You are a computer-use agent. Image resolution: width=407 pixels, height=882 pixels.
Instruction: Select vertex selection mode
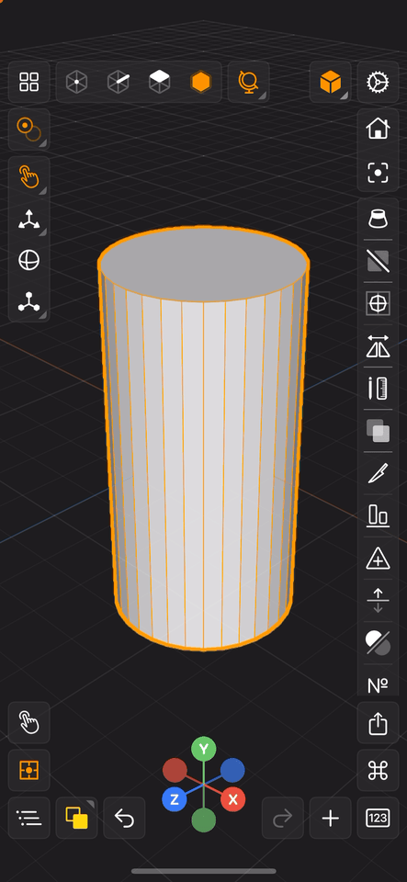[x=76, y=82]
